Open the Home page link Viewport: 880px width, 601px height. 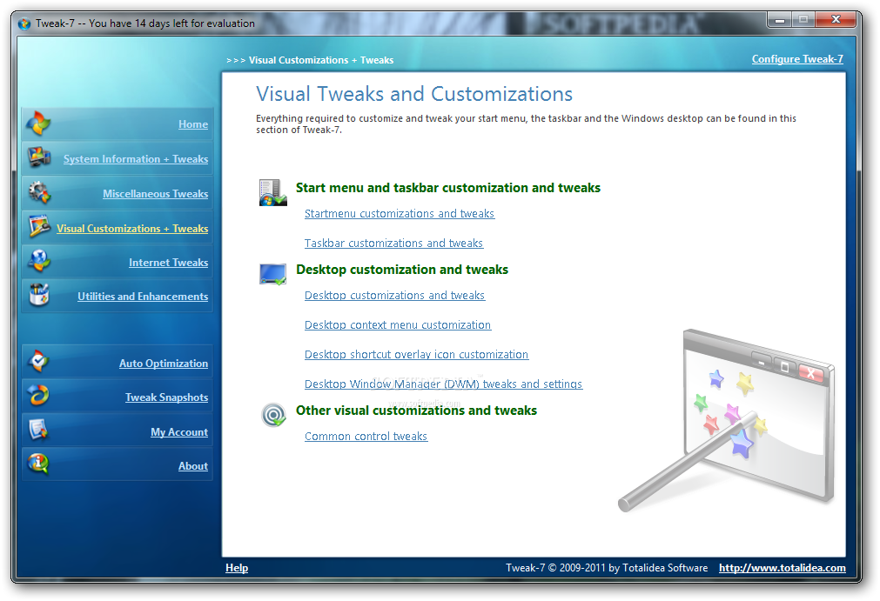point(193,124)
